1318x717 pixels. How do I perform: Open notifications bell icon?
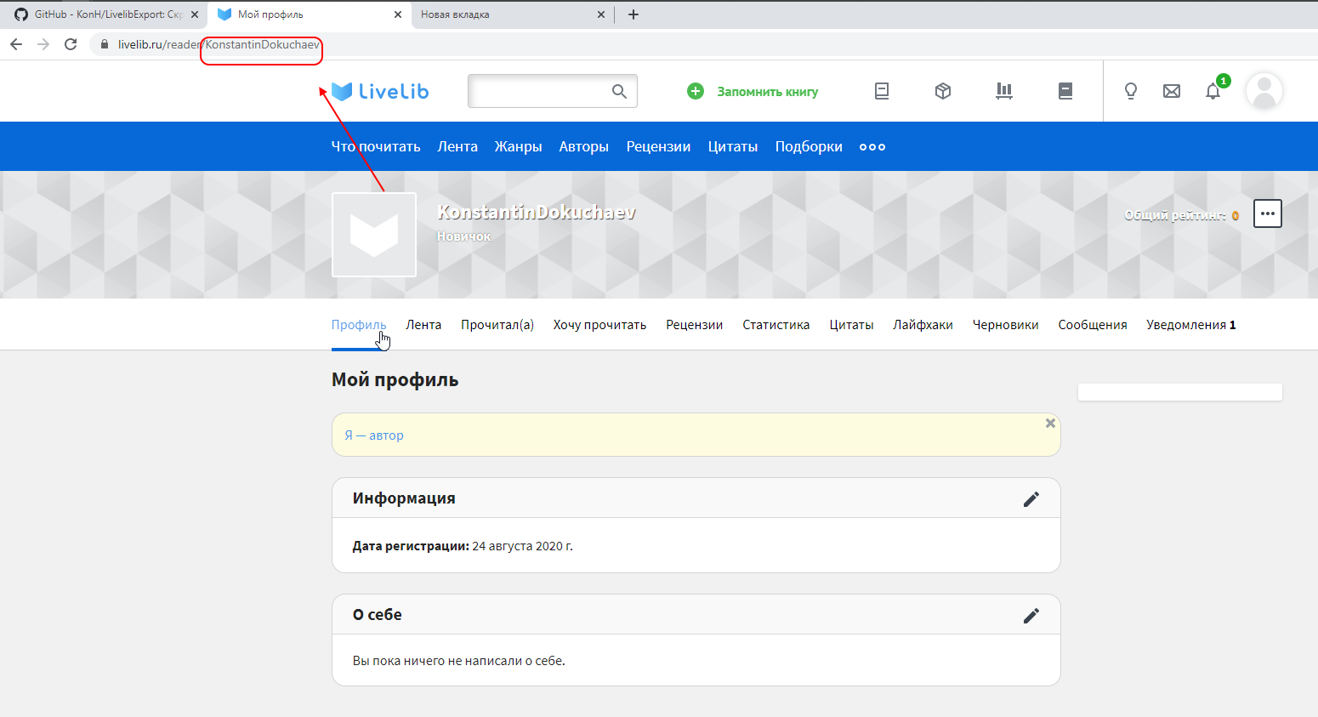(1213, 91)
